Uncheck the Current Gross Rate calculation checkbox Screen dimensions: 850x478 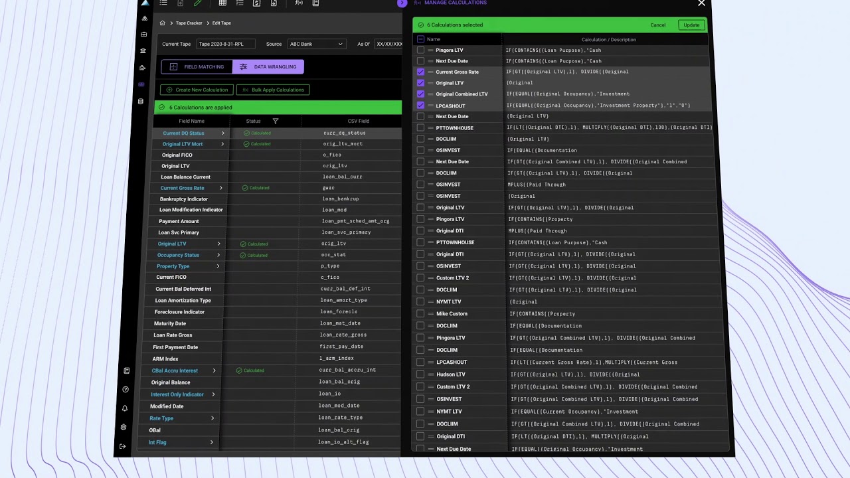(420, 72)
